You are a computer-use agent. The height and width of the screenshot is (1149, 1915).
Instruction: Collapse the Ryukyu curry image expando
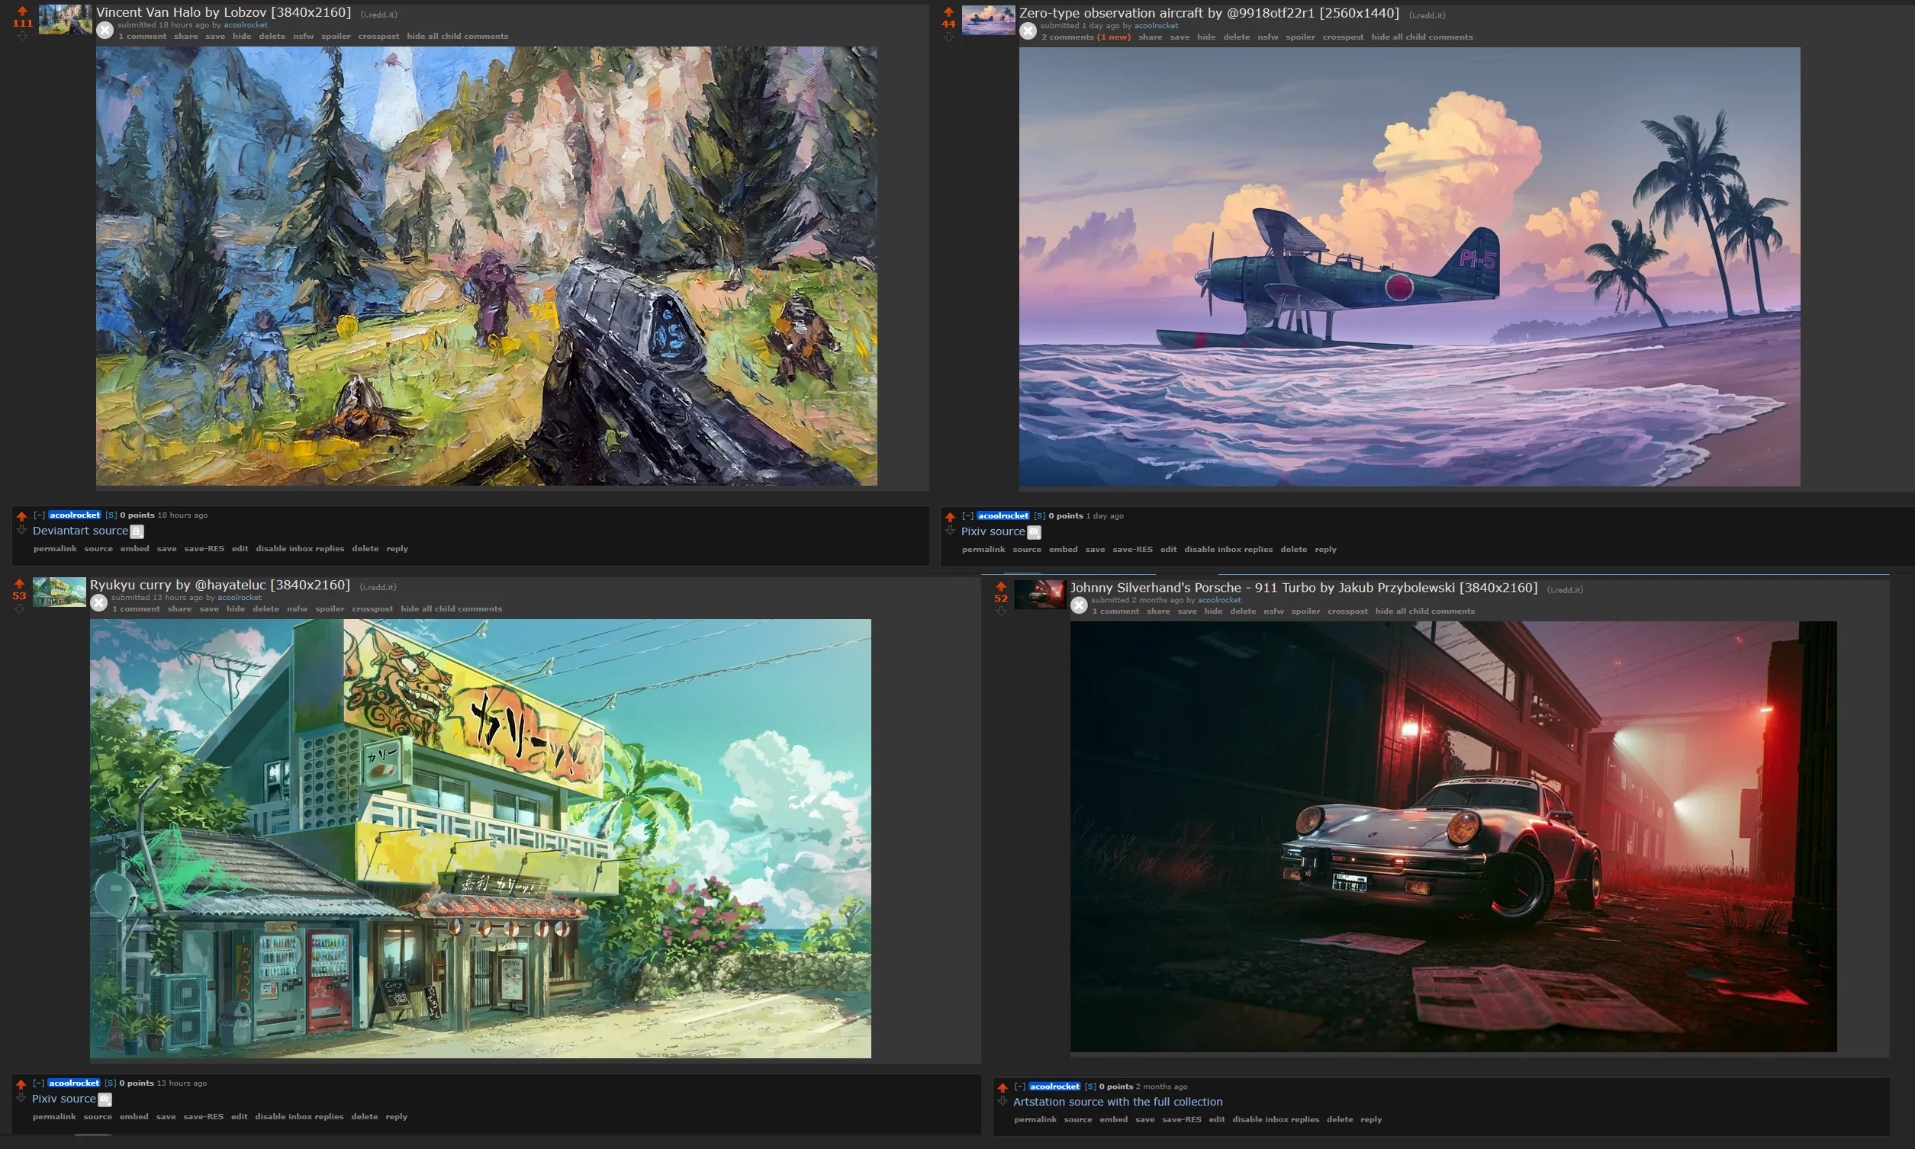click(x=98, y=603)
